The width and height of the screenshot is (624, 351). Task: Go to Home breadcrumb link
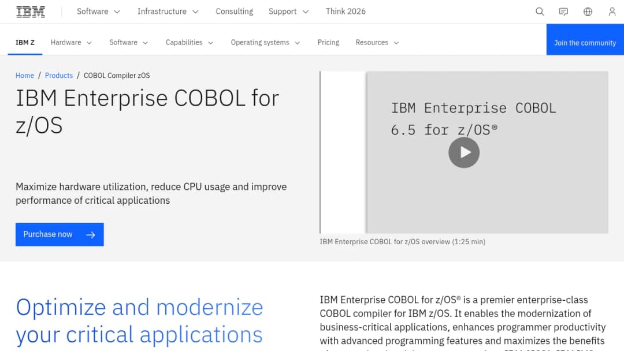tap(25, 76)
